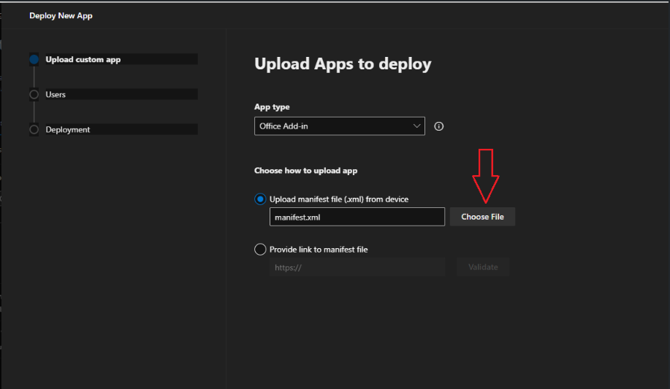Click the Upload Apps to deploy heading

[x=343, y=64]
